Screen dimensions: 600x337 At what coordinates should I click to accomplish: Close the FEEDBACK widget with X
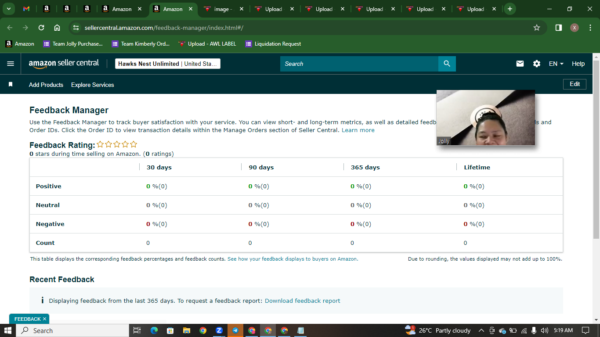44,319
